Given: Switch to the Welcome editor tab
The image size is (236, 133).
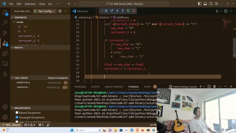Looking at the screenshot, I should [x=83, y=11].
